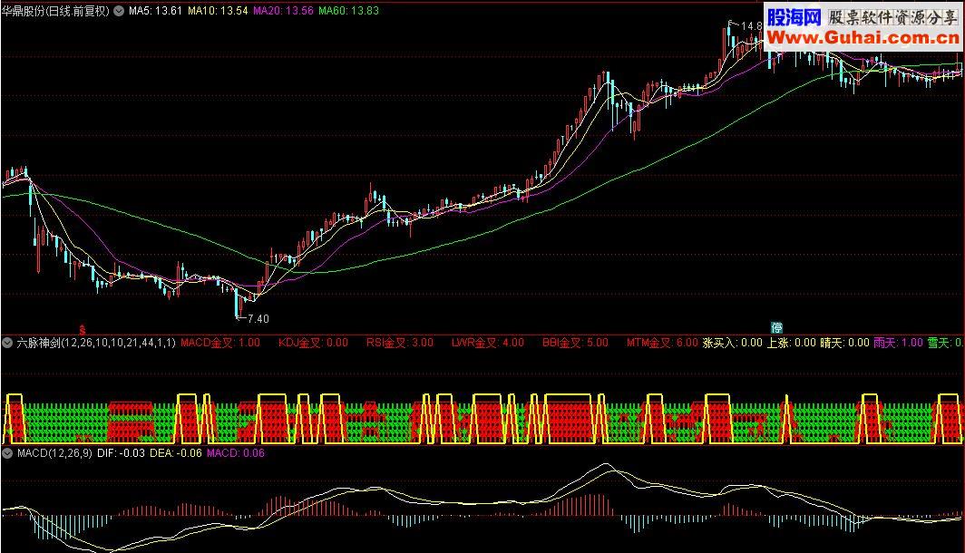This screenshot has height=553, width=965.
Task: Click the MACD(12,26,9) indicator name
Action: tap(54, 453)
